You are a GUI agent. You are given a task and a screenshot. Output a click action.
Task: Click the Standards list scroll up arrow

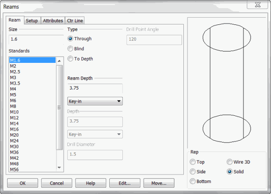(59, 61)
